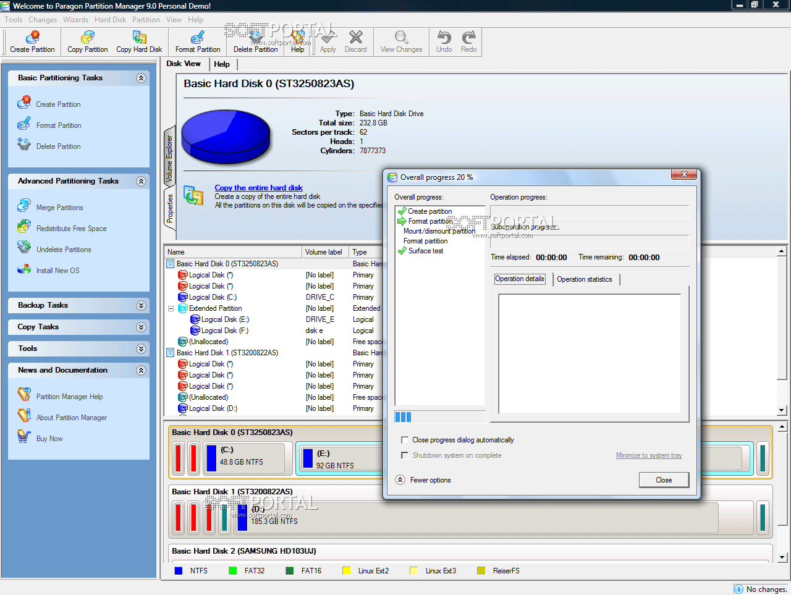Open the Changes menu
791x595 pixels.
pos(43,20)
